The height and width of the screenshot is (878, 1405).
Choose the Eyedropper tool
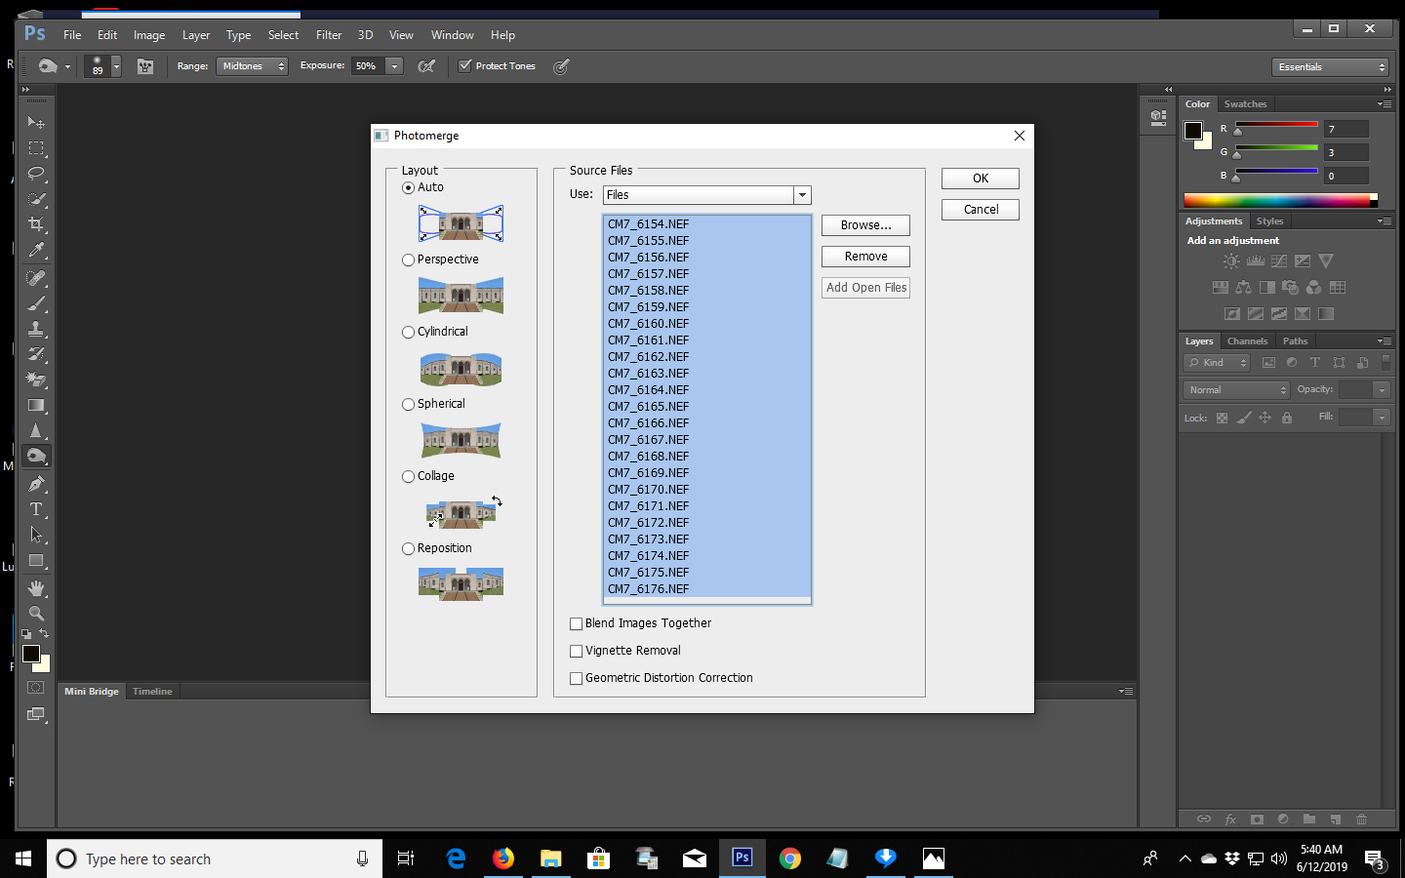coord(36,252)
